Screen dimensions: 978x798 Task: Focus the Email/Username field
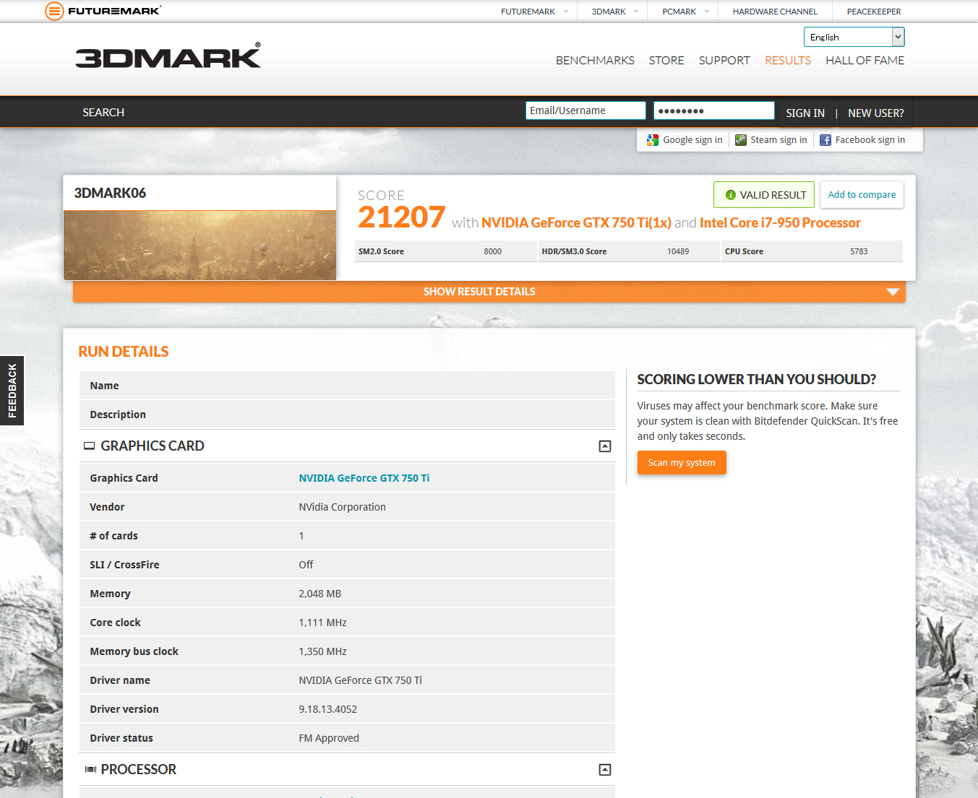(x=585, y=110)
